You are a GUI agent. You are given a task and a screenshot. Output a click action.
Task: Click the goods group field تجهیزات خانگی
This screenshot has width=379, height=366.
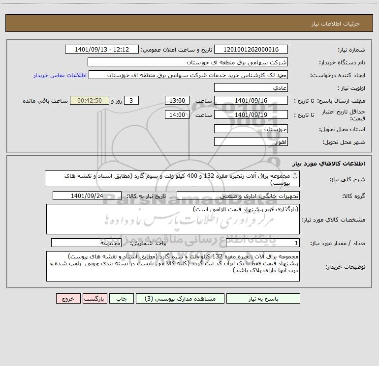click(238, 196)
